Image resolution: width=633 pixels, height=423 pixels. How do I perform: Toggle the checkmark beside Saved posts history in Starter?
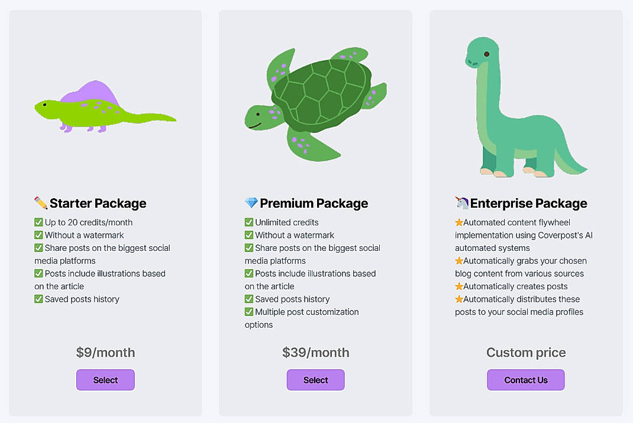tap(38, 299)
